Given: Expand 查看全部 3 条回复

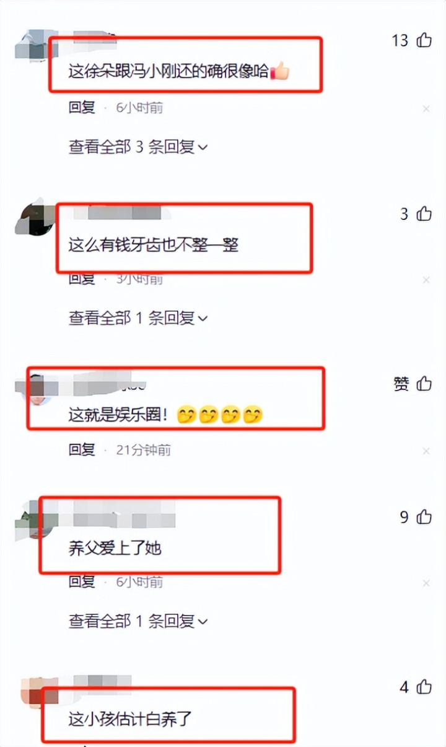Looking at the screenshot, I should (x=138, y=148).
